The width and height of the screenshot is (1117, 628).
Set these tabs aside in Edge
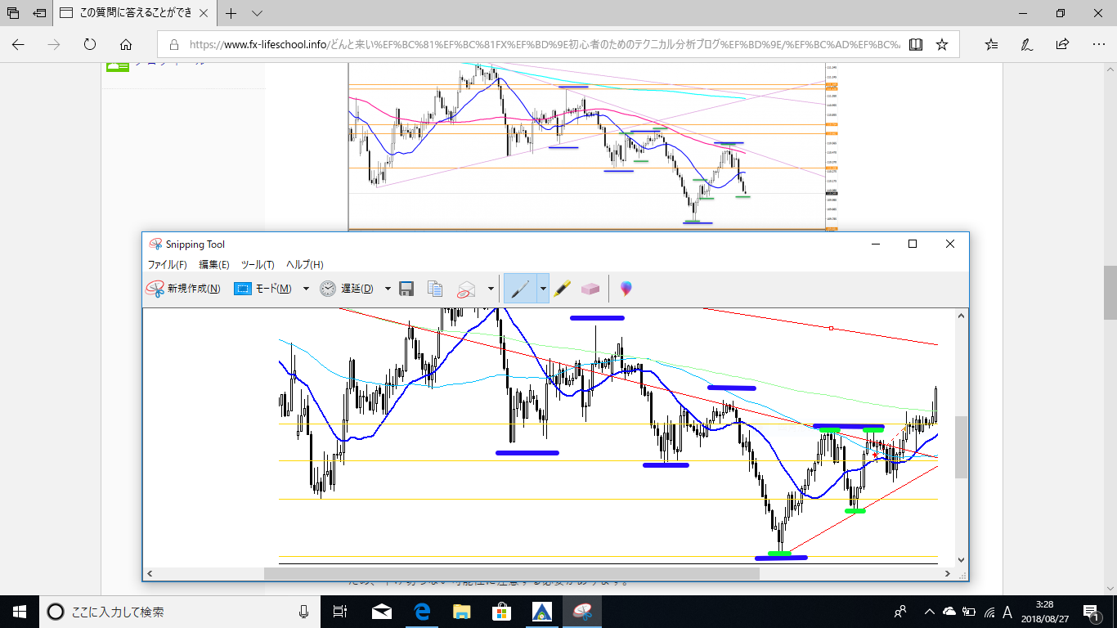pos(40,13)
